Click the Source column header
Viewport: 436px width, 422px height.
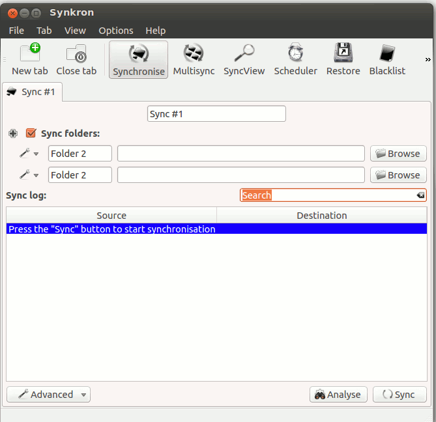111,216
